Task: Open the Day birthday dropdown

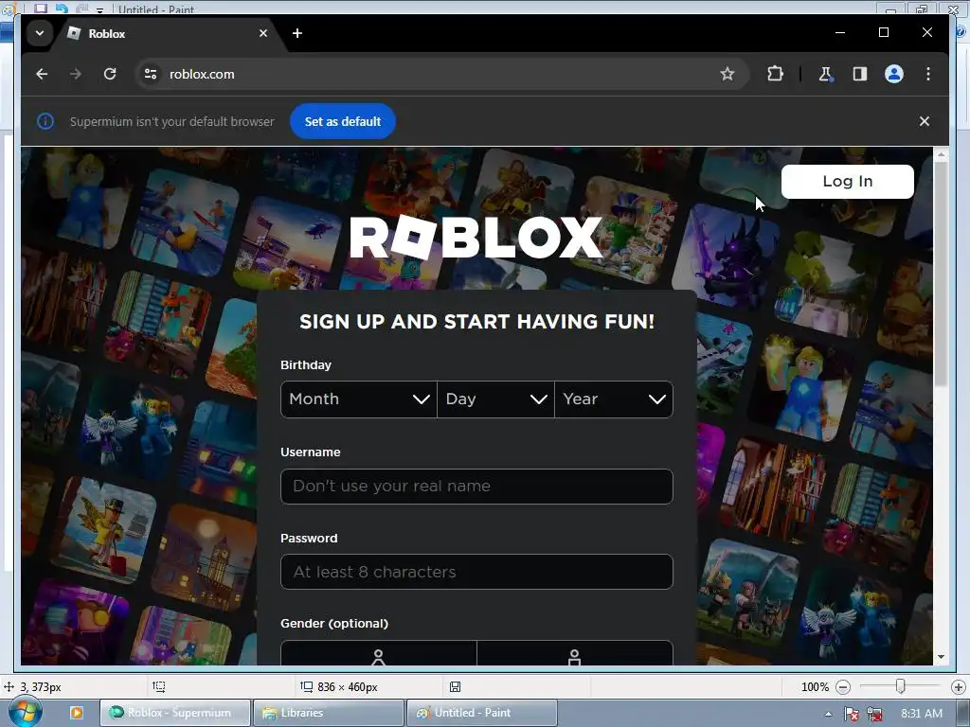Action: [x=495, y=399]
